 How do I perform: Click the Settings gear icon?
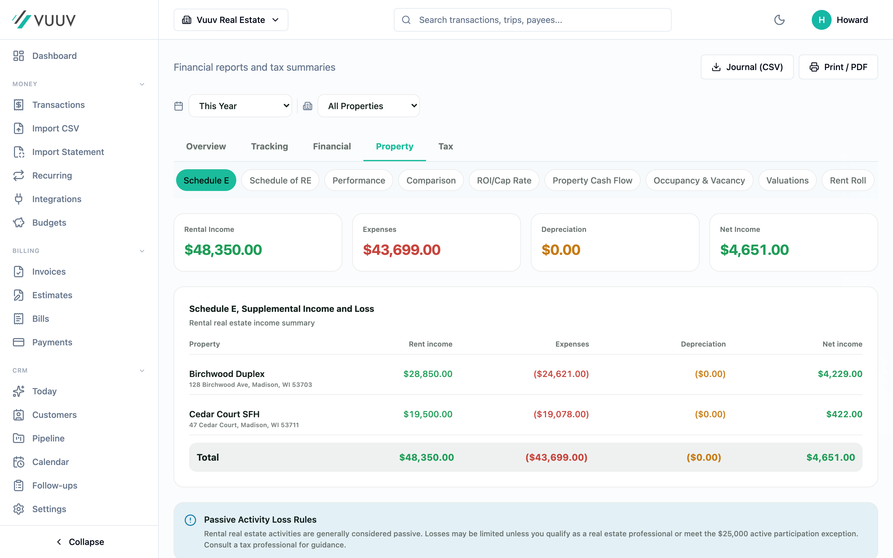click(19, 509)
